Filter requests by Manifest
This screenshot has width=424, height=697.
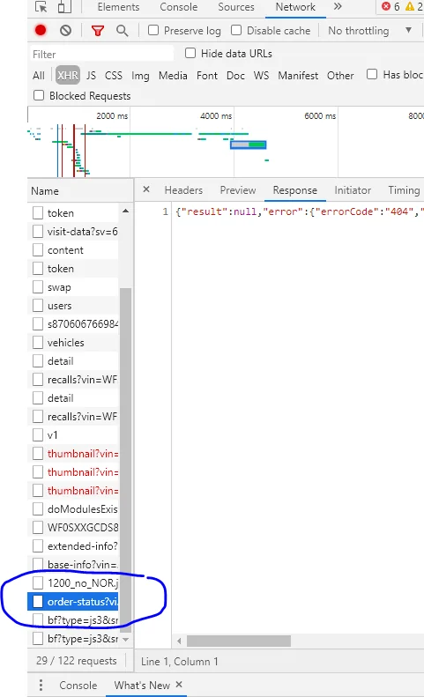(298, 75)
